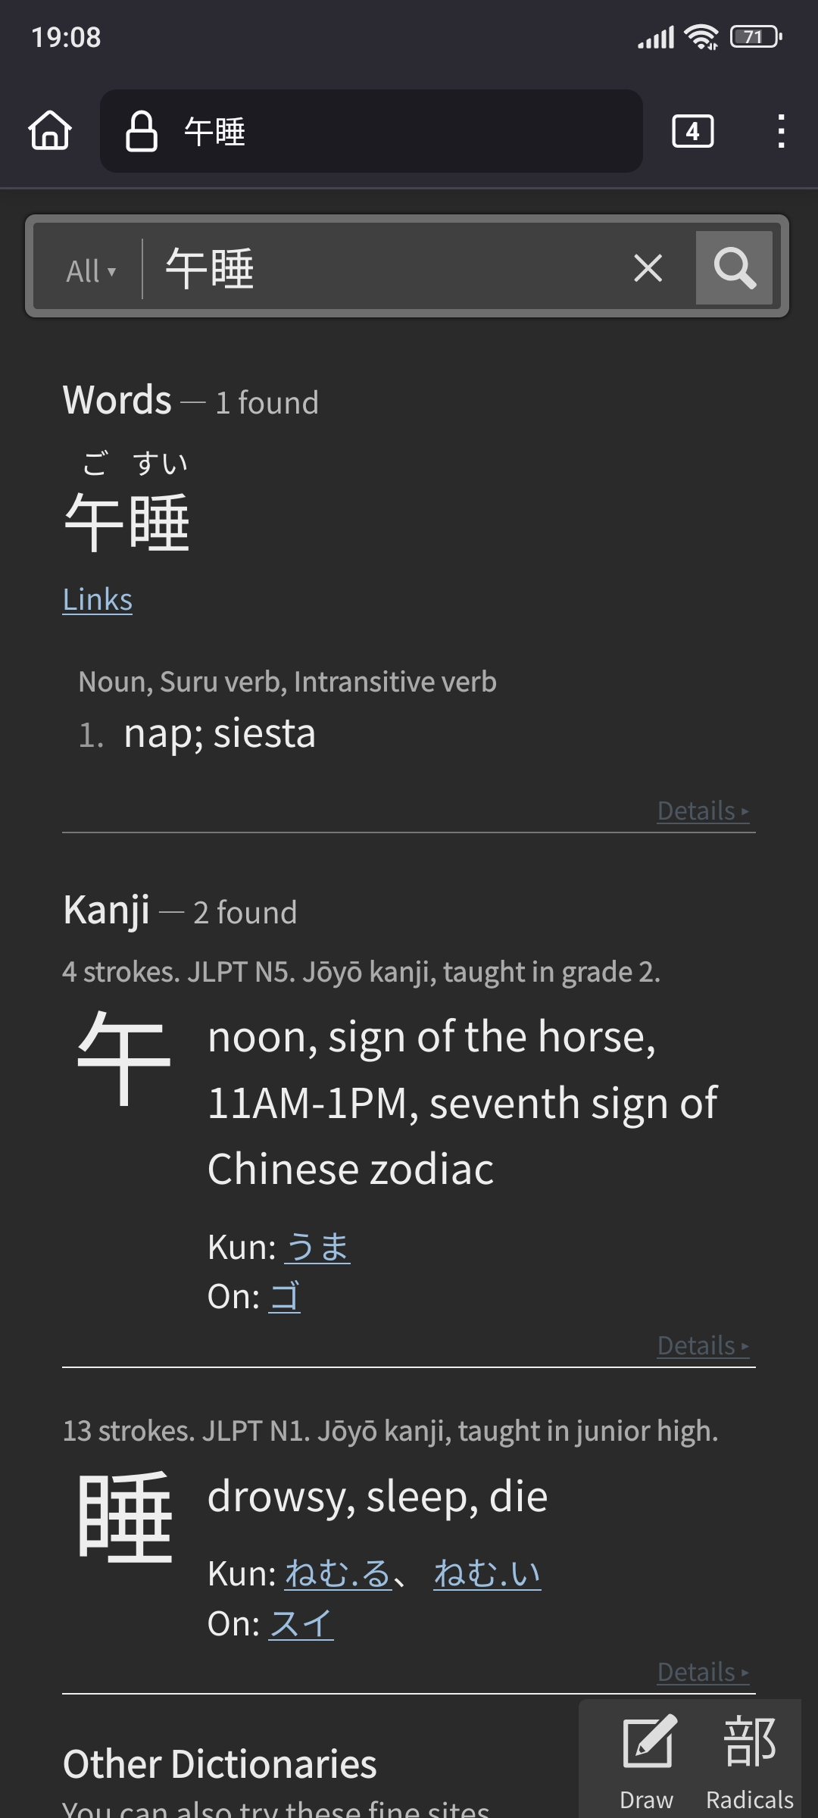Click the magnifying glass search button
Viewport: 818px width, 1818px height.
pos(734,267)
